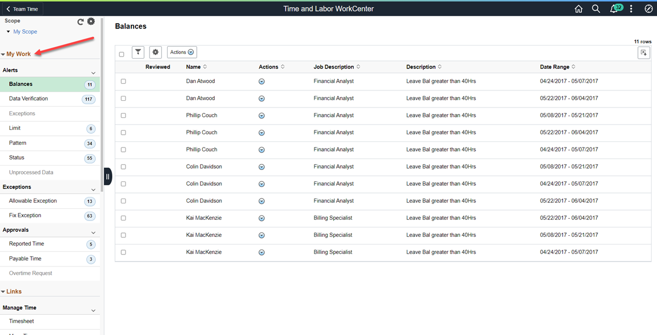Check the Colin Davidson 04/24/2017 row box
Image resolution: width=657 pixels, height=335 pixels.
point(123,184)
